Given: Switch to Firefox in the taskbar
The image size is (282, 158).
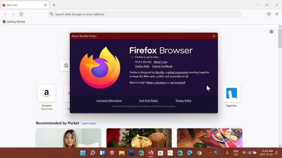Looking at the screenshot, I should pyautogui.click(x=151, y=153).
